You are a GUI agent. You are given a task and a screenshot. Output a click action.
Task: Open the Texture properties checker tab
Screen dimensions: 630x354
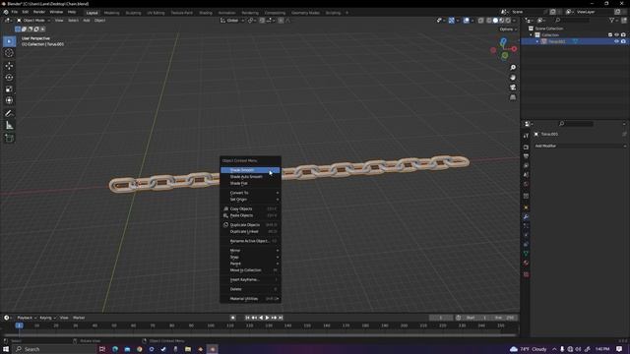point(526,274)
